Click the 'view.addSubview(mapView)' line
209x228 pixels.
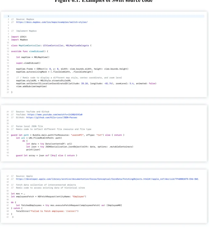click(x=31, y=86)
